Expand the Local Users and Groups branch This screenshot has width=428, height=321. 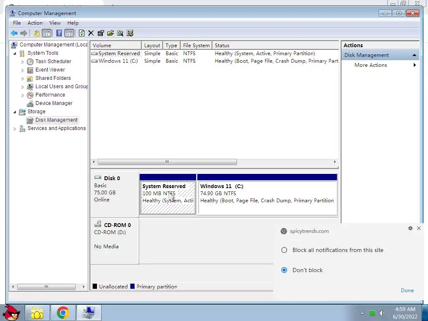click(23, 87)
